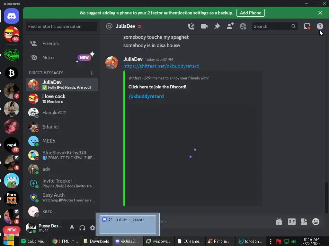Click the chat Search box

click(x=274, y=26)
